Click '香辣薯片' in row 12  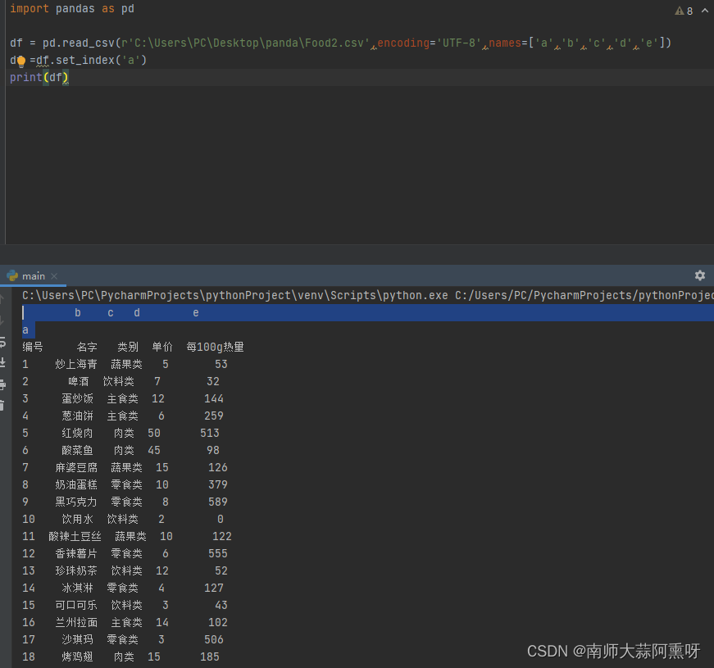[x=76, y=554]
